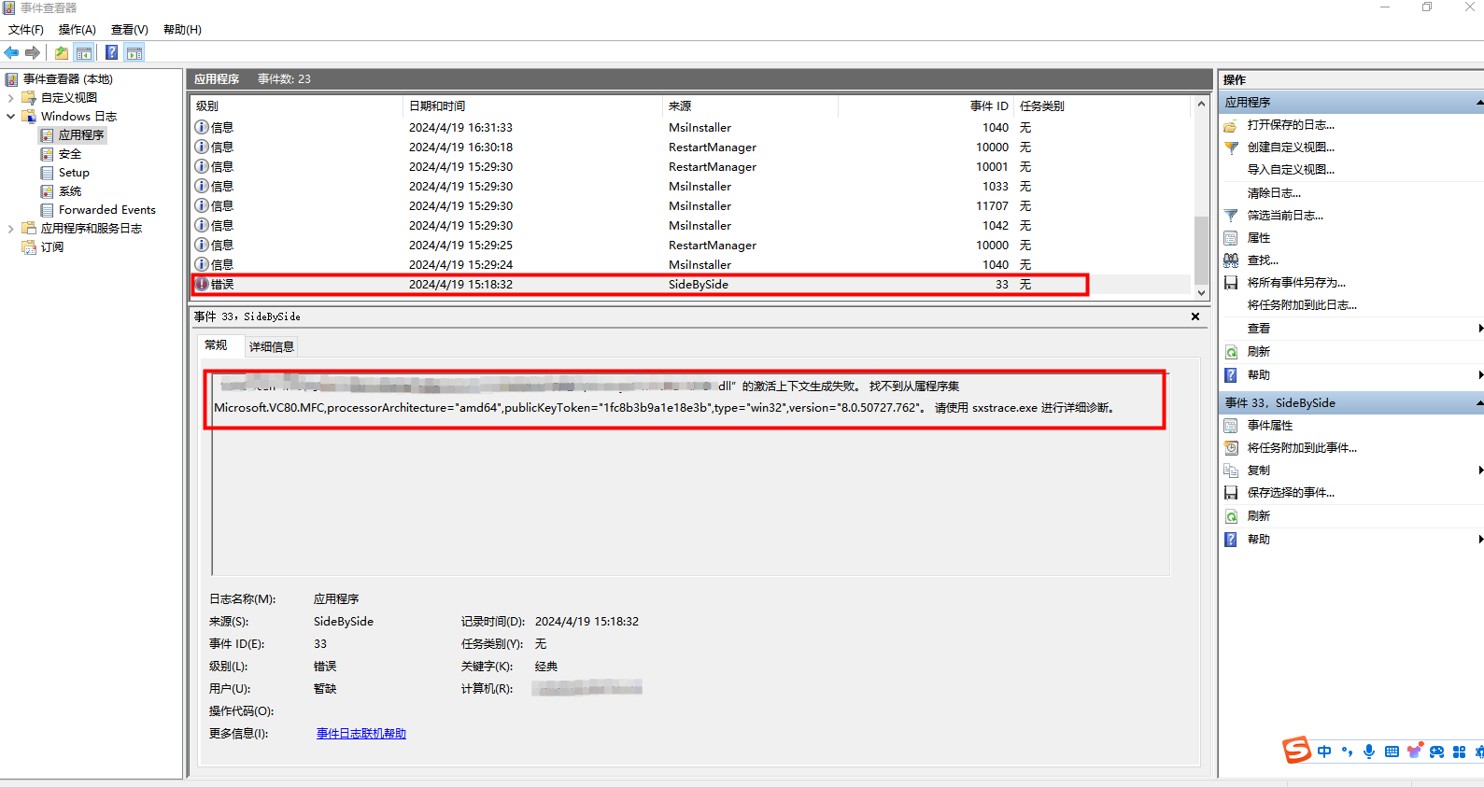The image size is (1484, 787).
Task: Select Forwarded Events in tree
Action: click(107, 210)
